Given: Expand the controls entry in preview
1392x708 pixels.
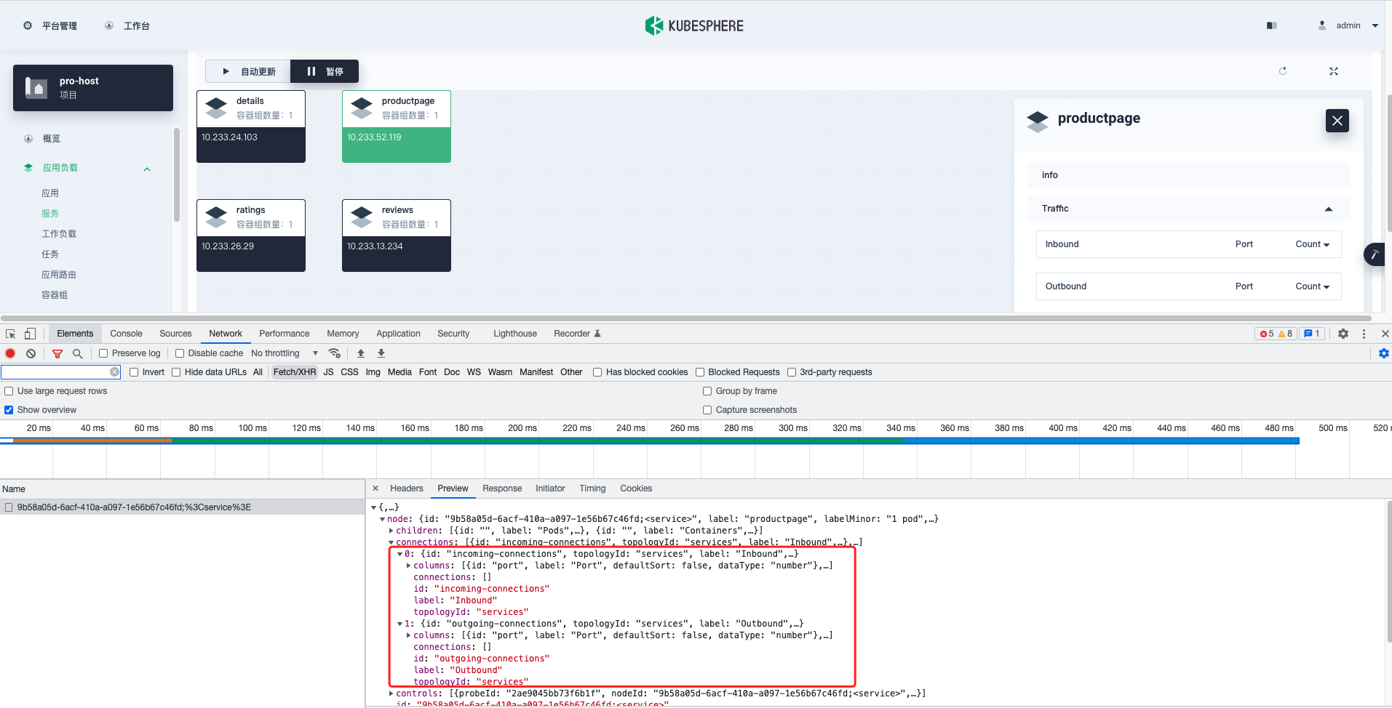Looking at the screenshot, I should (x=391, y=693).
